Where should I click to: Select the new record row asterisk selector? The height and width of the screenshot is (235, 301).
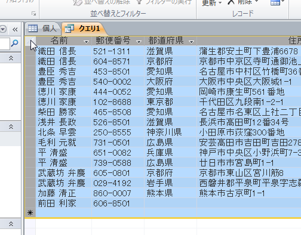pos(30,213)
